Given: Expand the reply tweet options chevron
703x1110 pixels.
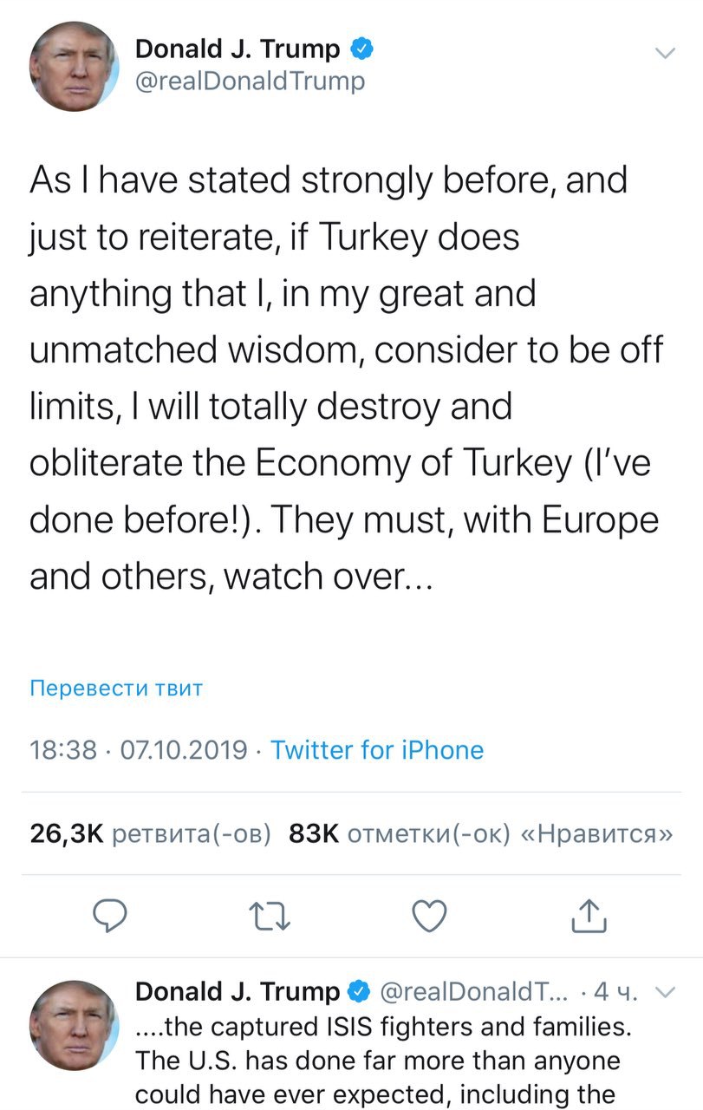Looking at the screenshot, I should (665, 991).
